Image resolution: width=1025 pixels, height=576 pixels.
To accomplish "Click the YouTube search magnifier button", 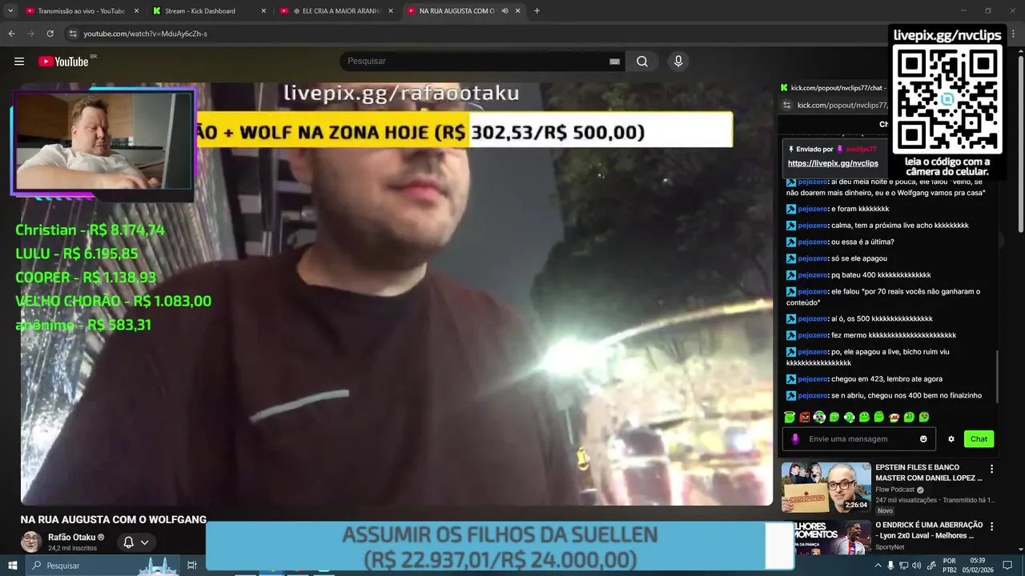I will tap(642, 62).
